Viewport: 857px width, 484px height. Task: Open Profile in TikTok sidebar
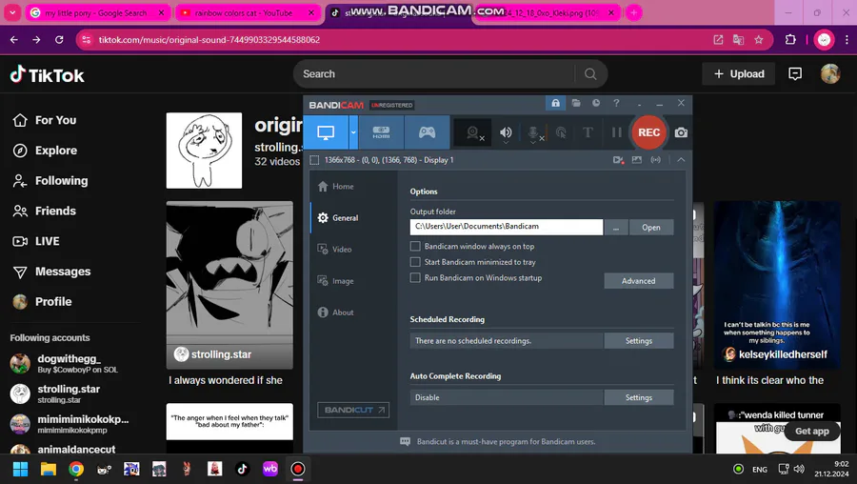pyautogui.click(x=43, y=302)
